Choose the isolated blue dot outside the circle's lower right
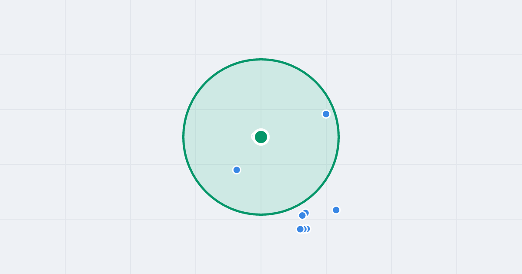The image size is (522, 274). point(336,210)
